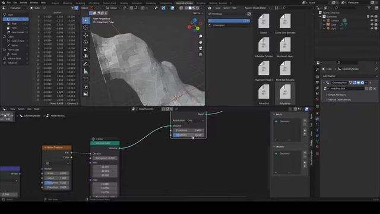This screenshot has width=380, height=214.
Task: Select the Add Cube tool in viewport toolbar
Action: pyautogui.click(x=85, y=79)
